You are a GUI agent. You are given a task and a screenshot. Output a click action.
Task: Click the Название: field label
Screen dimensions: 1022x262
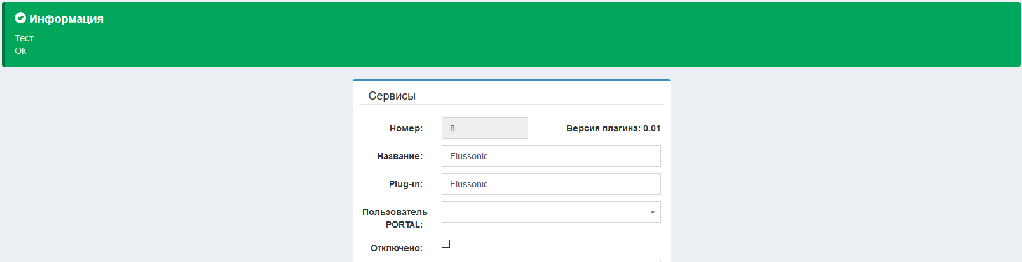click(399, 156)
